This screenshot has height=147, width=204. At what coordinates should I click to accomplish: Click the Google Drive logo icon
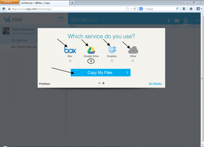91,50
